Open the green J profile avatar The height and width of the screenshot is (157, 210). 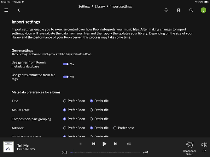[203, 10]
